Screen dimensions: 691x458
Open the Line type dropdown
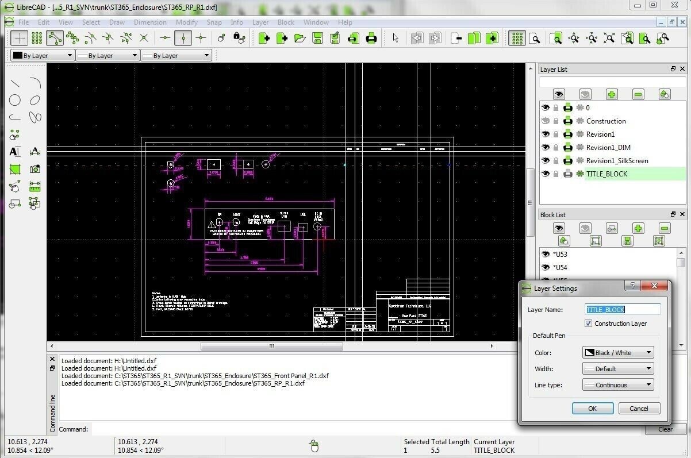[x=617, y=384]
